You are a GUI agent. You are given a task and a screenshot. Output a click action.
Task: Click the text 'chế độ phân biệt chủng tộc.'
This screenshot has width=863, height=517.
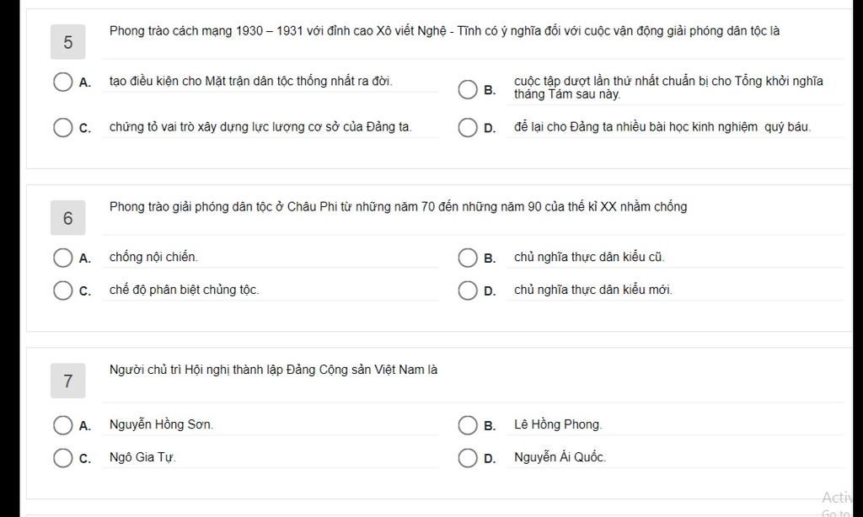(x=184, y=290)
